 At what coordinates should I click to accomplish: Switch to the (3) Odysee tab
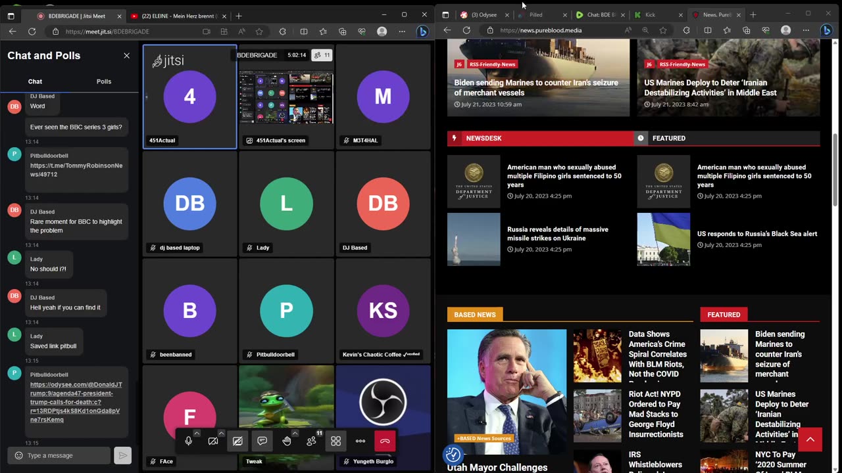(x=483, y=14)
